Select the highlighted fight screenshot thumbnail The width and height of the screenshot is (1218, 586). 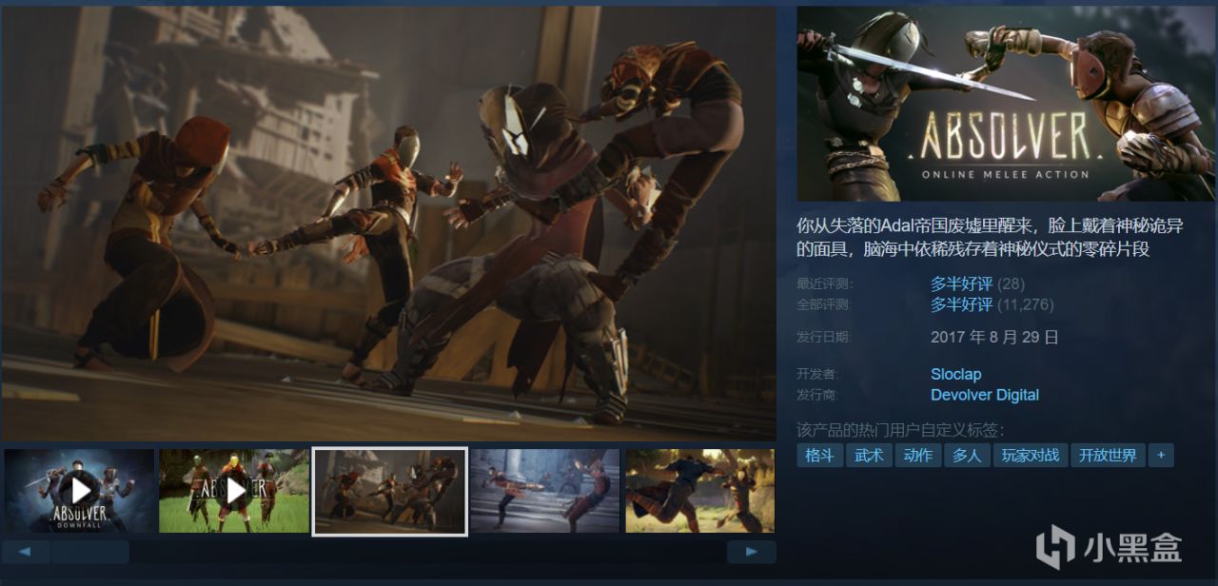[x=390, y=491]
